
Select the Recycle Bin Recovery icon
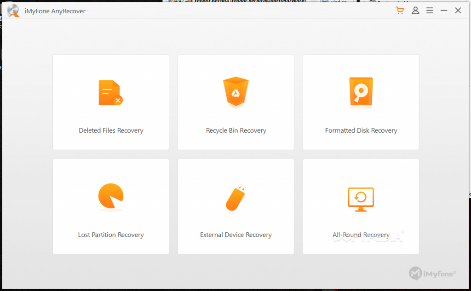pyautogui.click(x=235, y=92)
